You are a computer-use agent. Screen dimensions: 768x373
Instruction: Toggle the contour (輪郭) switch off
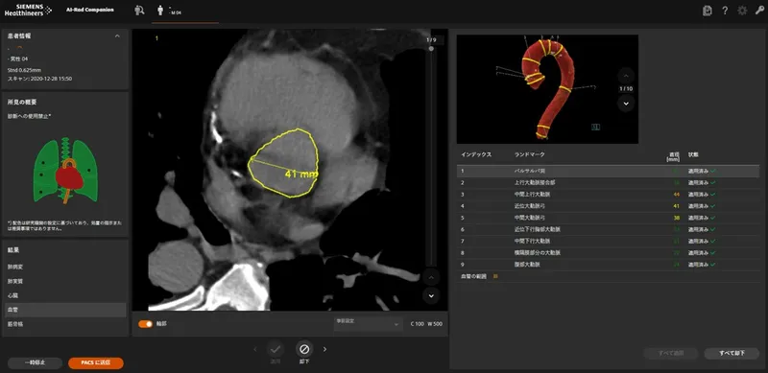coord(146,324)
